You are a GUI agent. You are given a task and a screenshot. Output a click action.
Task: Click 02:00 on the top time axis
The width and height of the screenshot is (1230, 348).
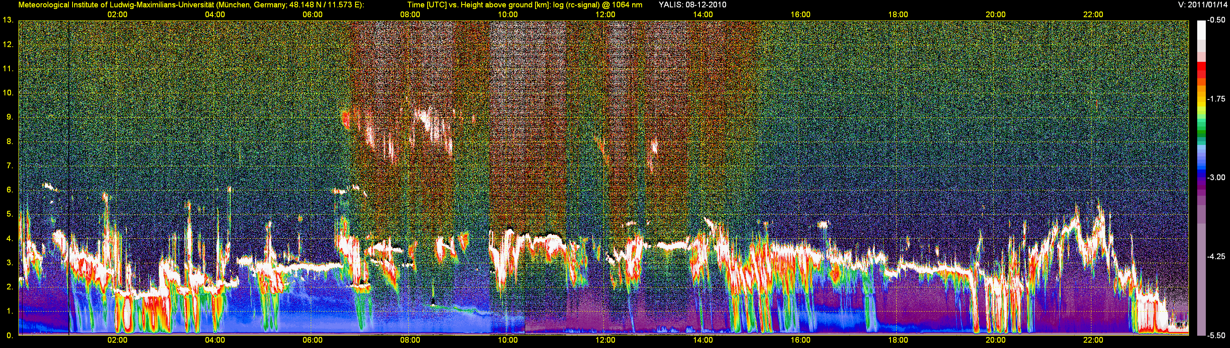117,14
